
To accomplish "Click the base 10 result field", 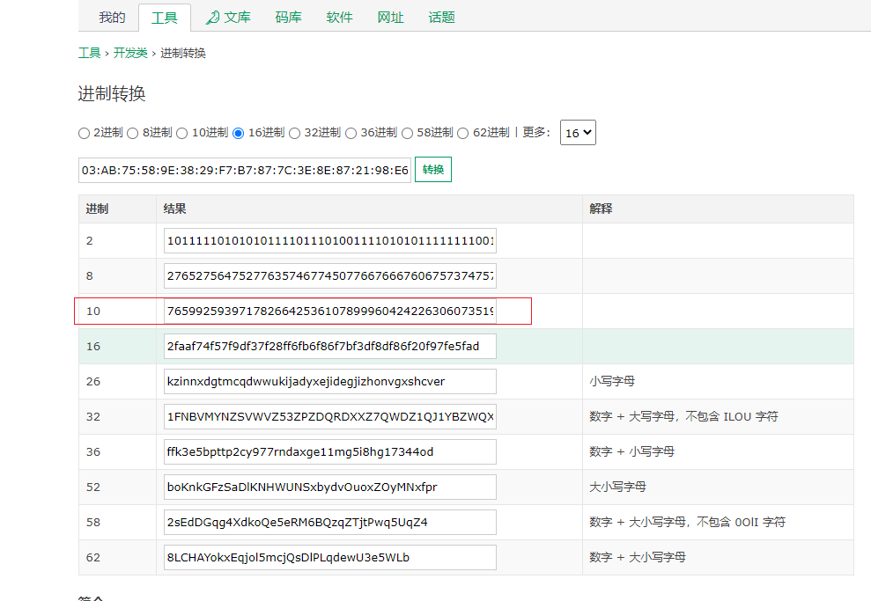I will point(330,311).
